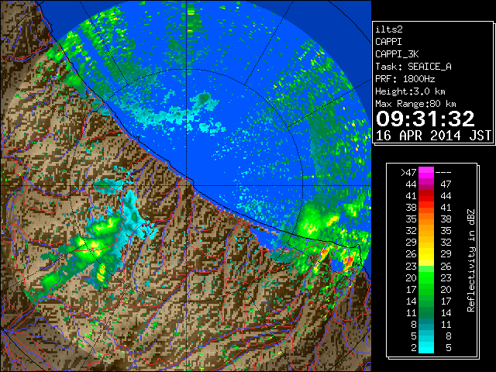Click the red 41-44 dBZ legend swatch
The width and height of the screenshot is (496, 372).
(x=426, y=196)
